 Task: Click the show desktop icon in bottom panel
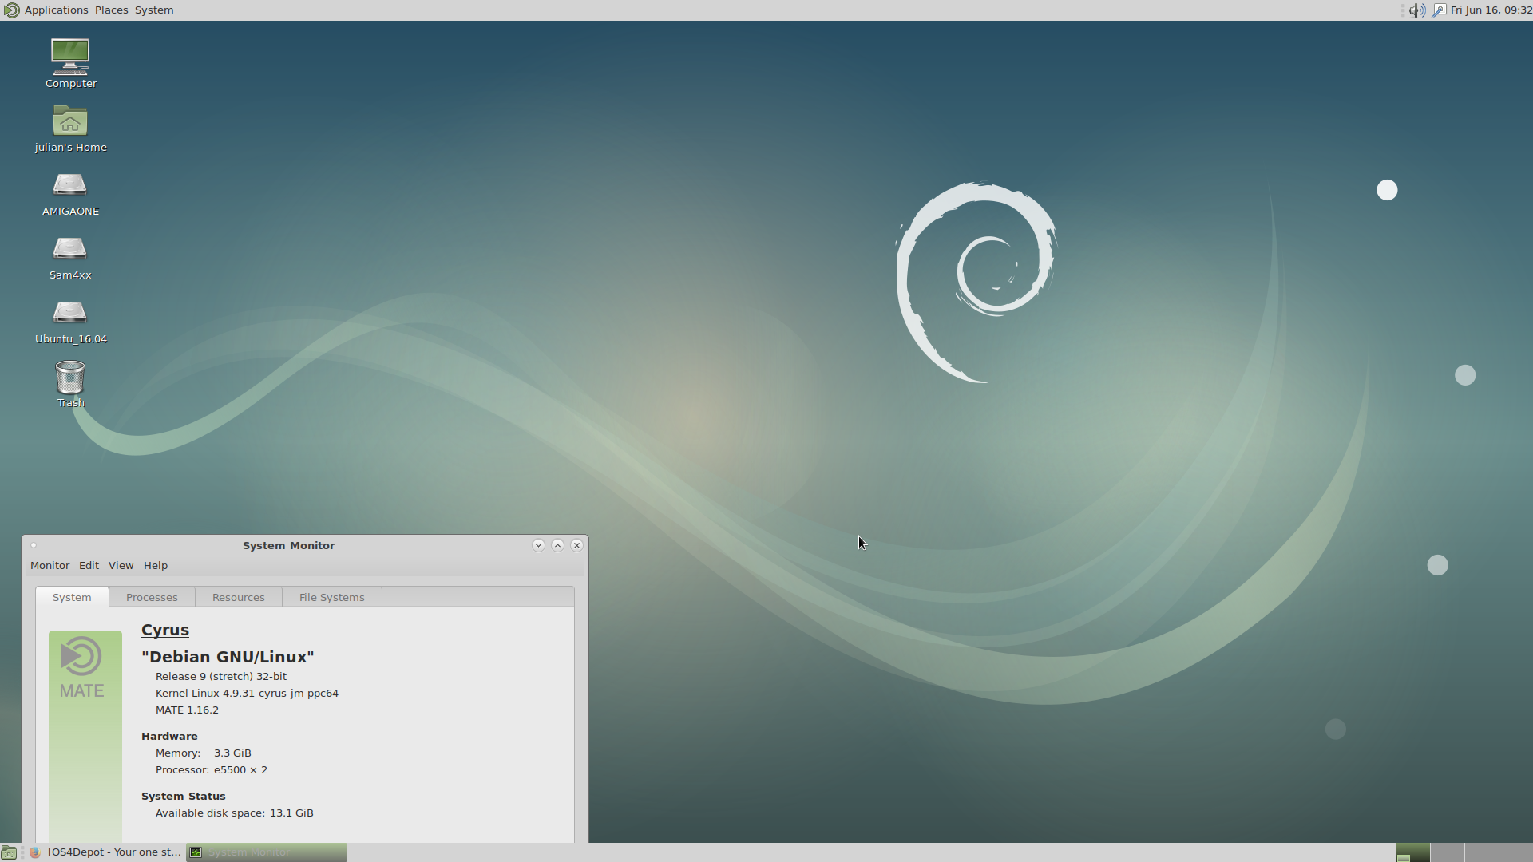[9, 852]
